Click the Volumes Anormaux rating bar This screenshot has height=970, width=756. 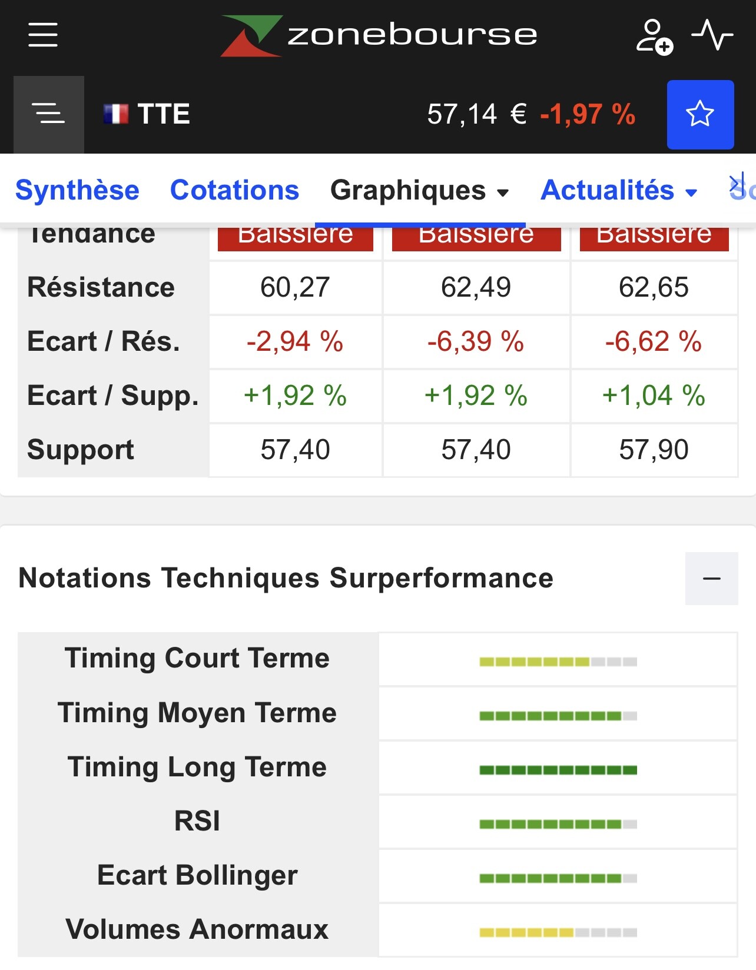[558, 933]
